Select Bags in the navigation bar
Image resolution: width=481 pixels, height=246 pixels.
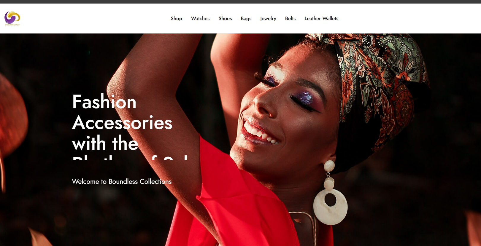pyautogui.click(x=246, y=18)
